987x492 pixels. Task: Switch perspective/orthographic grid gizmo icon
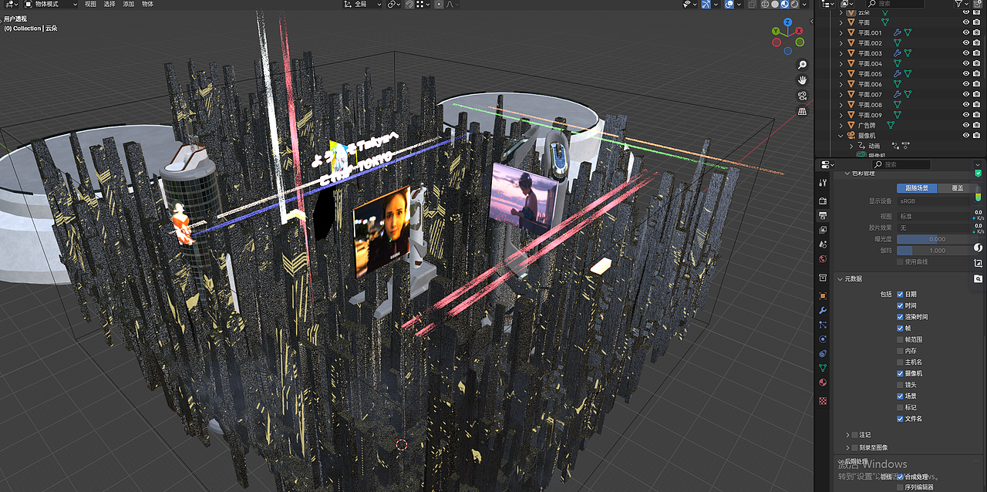point(803,111)
